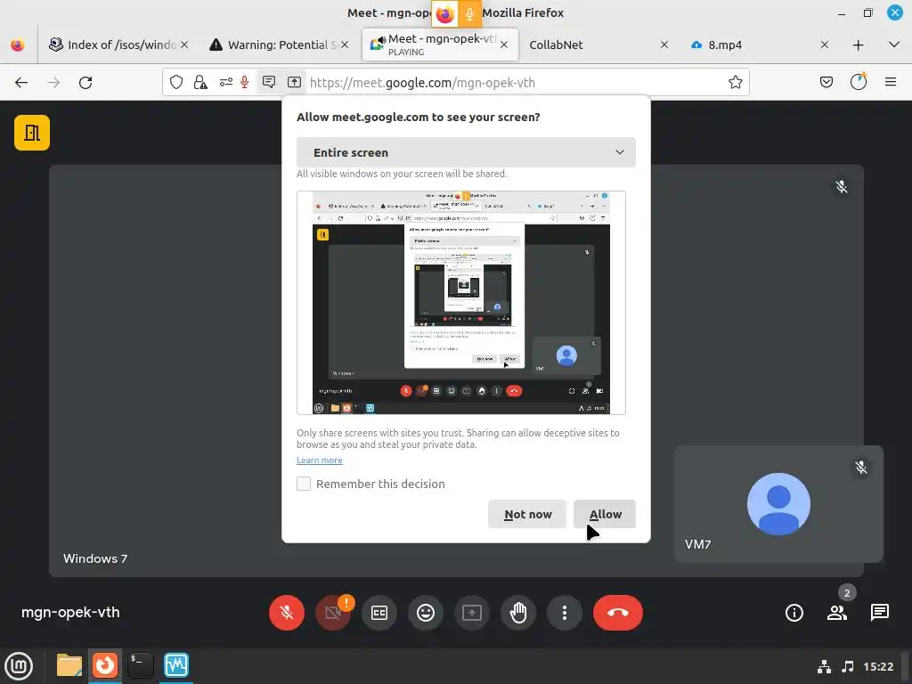Open meeting details info icon
912x684 pixels.
794,613
